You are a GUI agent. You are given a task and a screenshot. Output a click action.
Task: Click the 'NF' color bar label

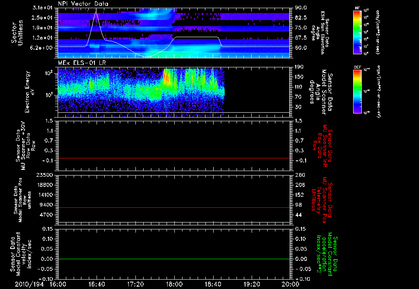357,8
